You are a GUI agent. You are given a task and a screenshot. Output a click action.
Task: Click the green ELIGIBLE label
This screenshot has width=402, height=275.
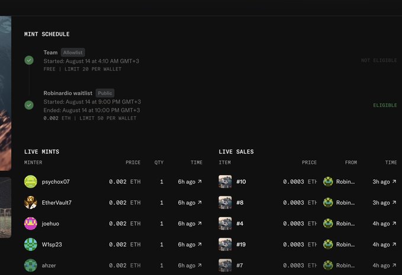click(385, 105)
